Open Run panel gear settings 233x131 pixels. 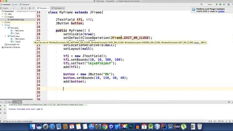pos(229,102)
